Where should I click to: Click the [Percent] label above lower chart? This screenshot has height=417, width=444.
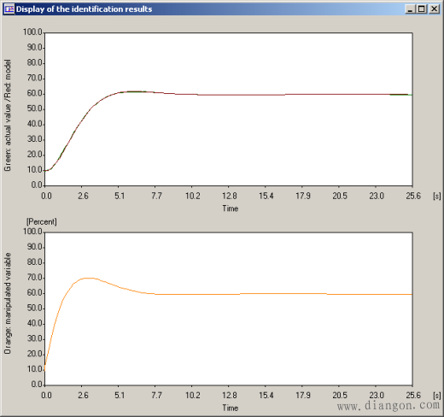coord(42,222)
